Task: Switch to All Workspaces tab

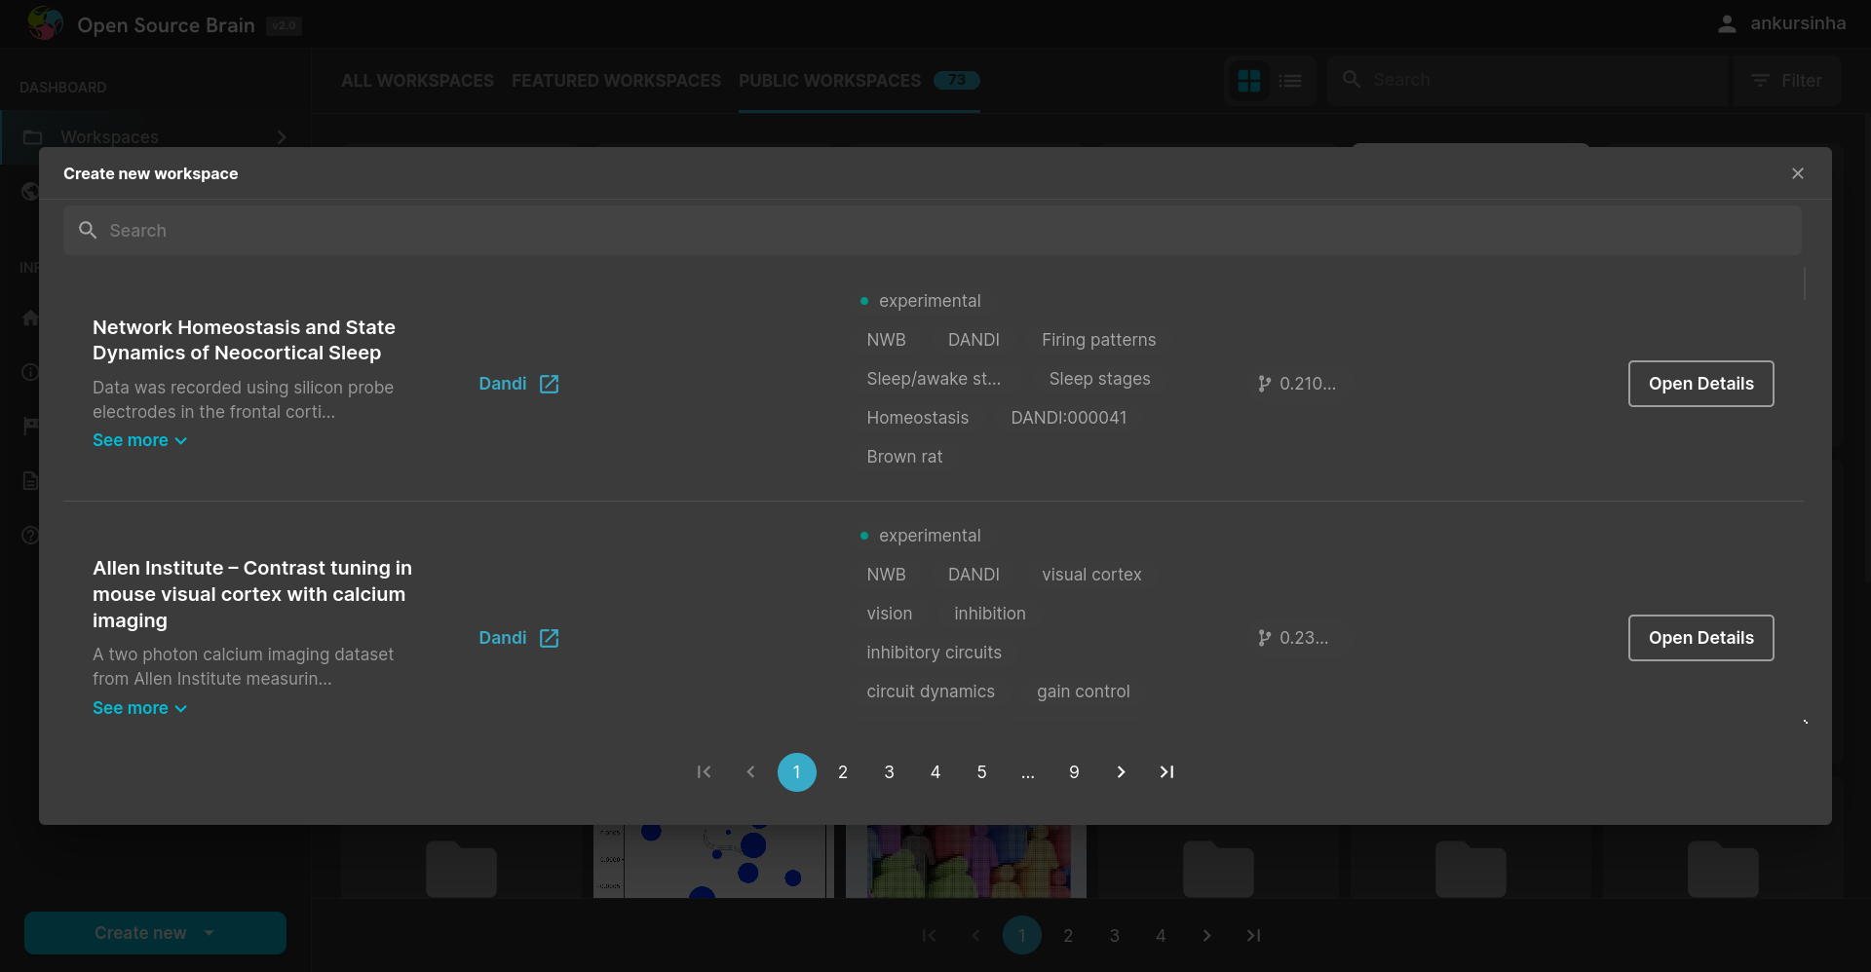Action: click(x=417, y=81)
